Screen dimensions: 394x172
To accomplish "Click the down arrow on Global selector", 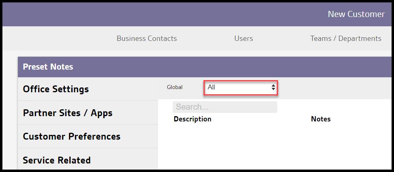I will (x=273, y=89).
